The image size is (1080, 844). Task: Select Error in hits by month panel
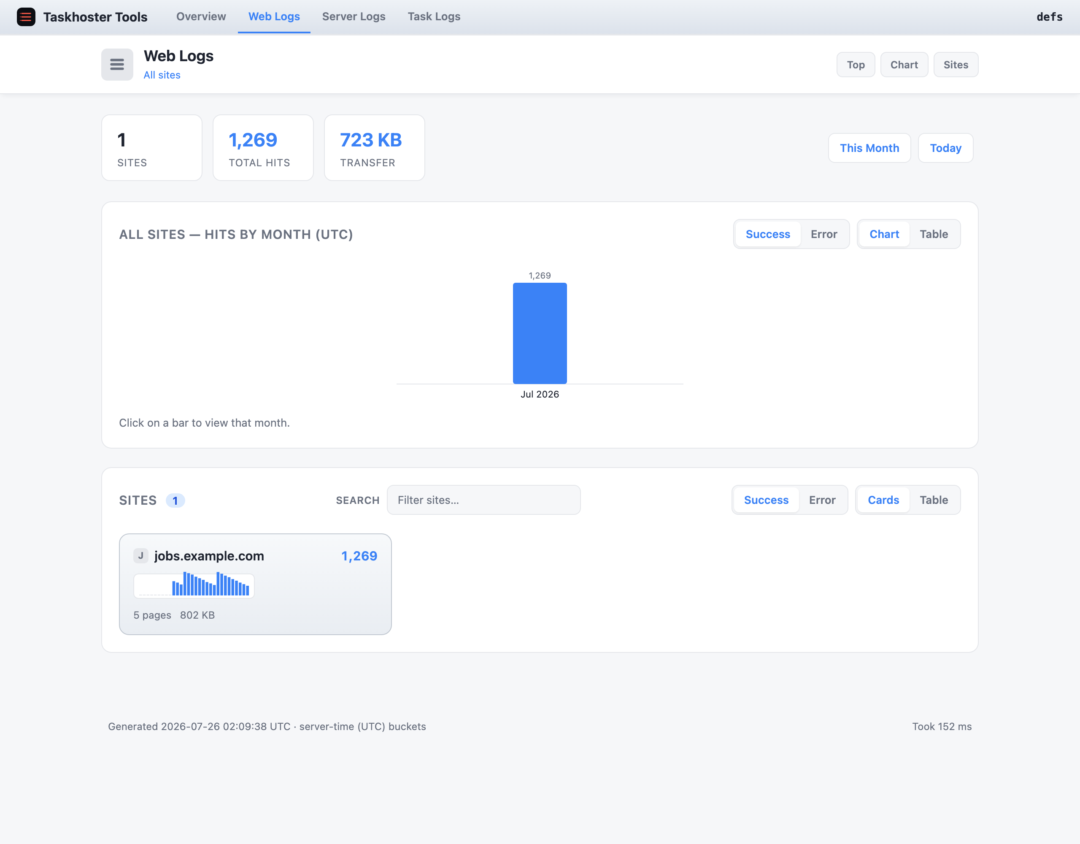pos(824,234)
